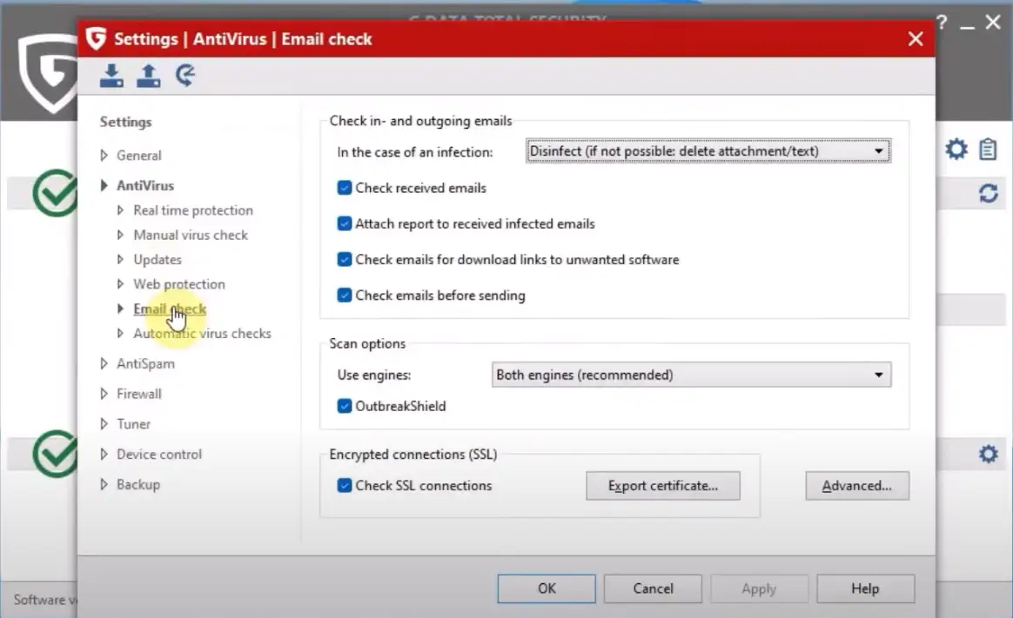Click the reset settings arrow icon

pyautogui.click(x=184, y=76)
